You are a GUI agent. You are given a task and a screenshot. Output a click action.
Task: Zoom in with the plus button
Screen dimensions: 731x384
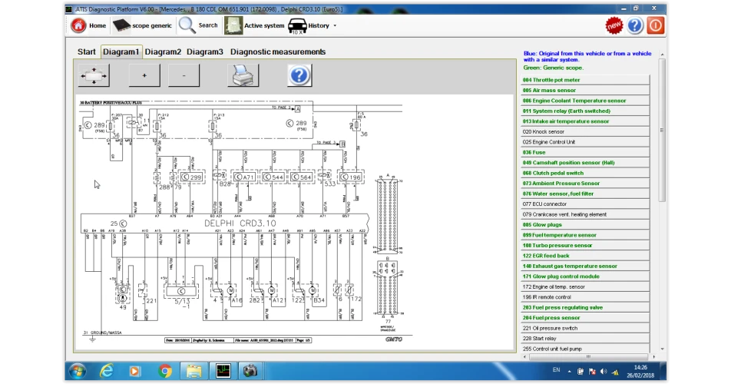pyautogui.click(x=144, y=75)
